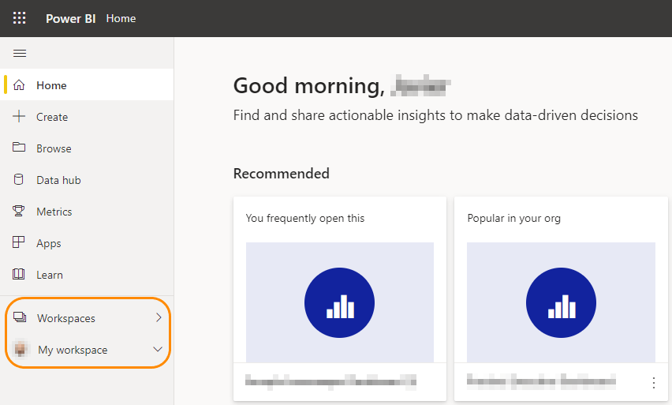Click the Apps grid icon in sidebar
This screenshot has height=405, width=672.
point(20,243)
